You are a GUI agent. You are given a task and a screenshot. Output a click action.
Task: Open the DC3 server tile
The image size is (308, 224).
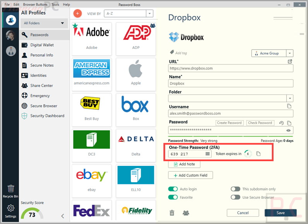[92, 146]
